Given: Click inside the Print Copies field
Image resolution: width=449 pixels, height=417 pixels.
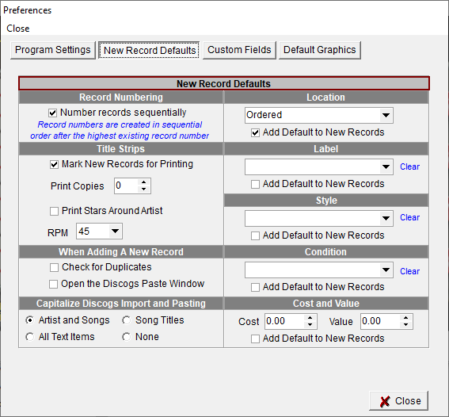Looking at the screenshot, I should tap(127, 186).
